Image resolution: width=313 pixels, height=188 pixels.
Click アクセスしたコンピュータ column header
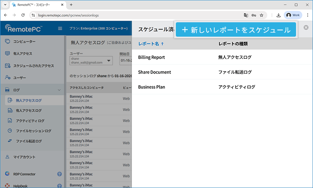86,88
